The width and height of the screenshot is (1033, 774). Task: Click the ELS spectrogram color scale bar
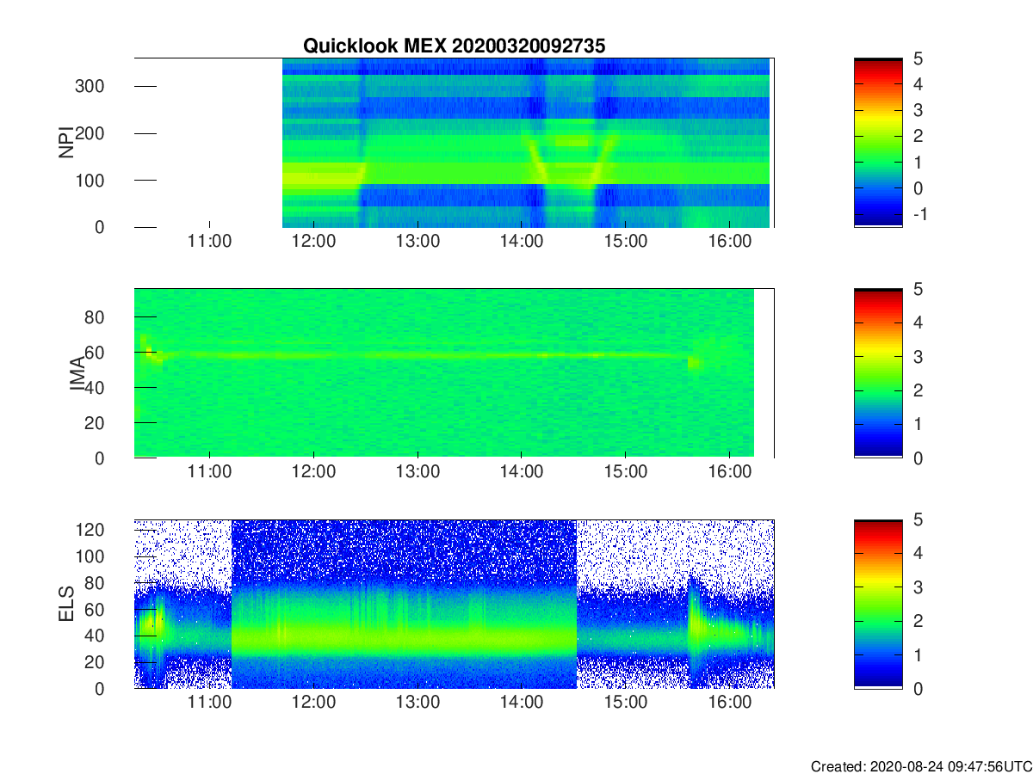click(x=878, y=604)
